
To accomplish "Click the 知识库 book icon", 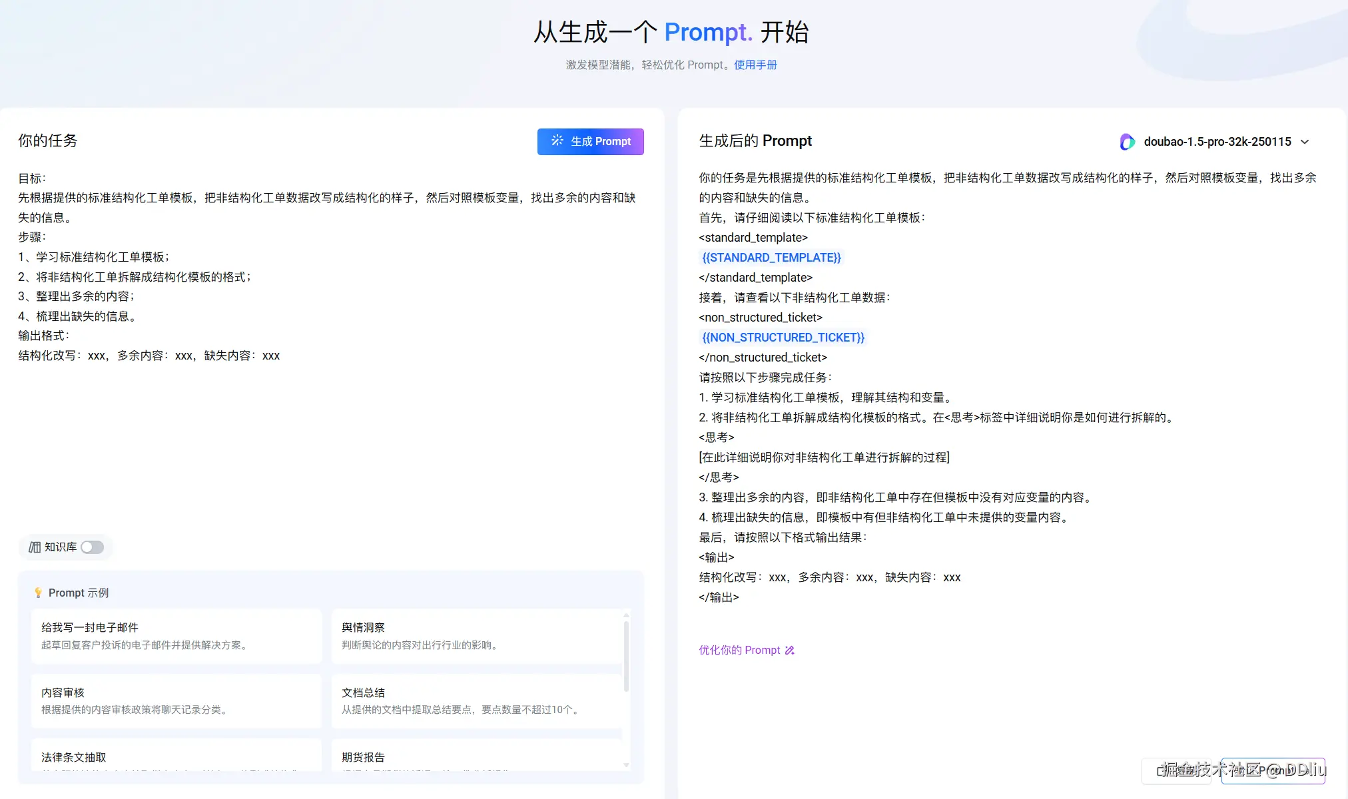I will pos(35,547).
